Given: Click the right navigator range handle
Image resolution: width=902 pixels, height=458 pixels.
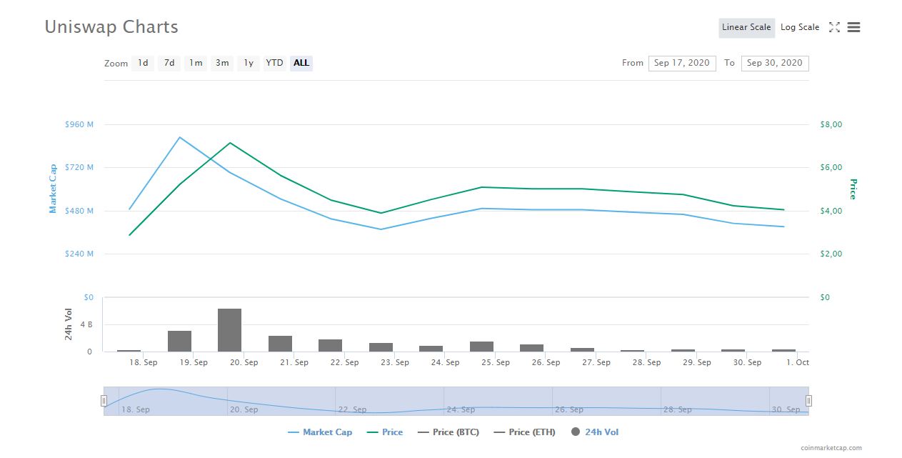Looking at the screenshot, I should point(808,401).
